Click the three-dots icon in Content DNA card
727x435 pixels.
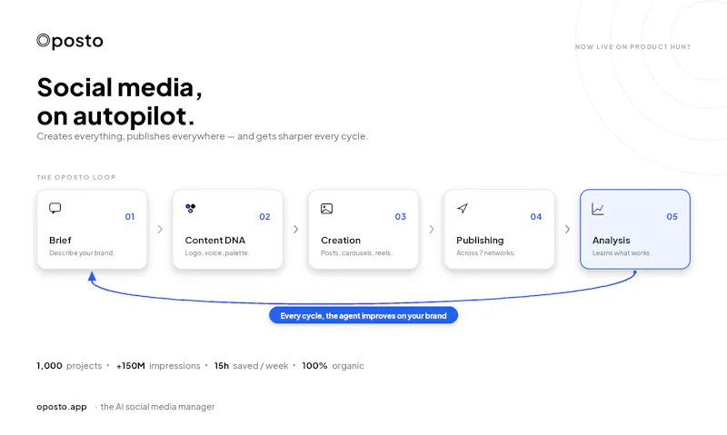click(x=191, y=209)
